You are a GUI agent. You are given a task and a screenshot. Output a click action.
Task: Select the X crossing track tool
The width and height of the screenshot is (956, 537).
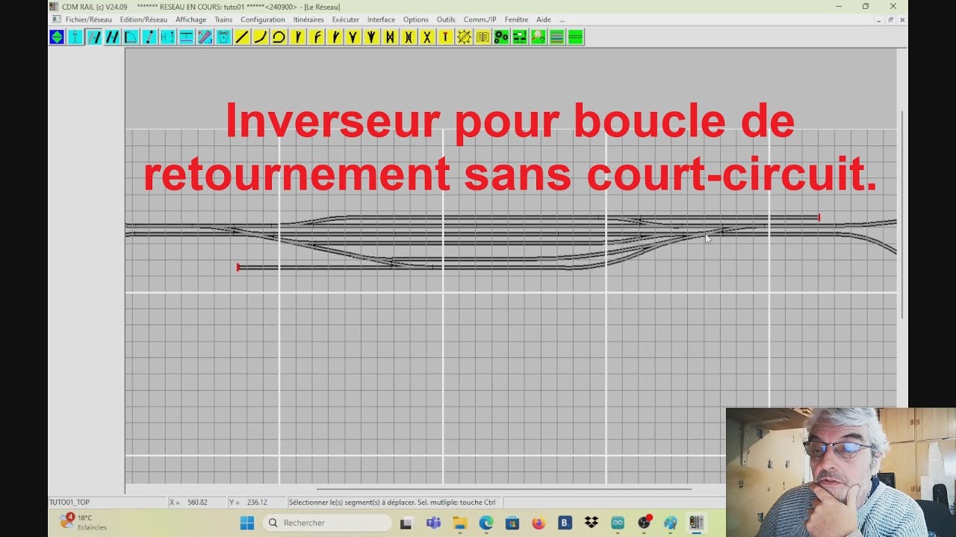pyautogui.click(x=427, y=37)
